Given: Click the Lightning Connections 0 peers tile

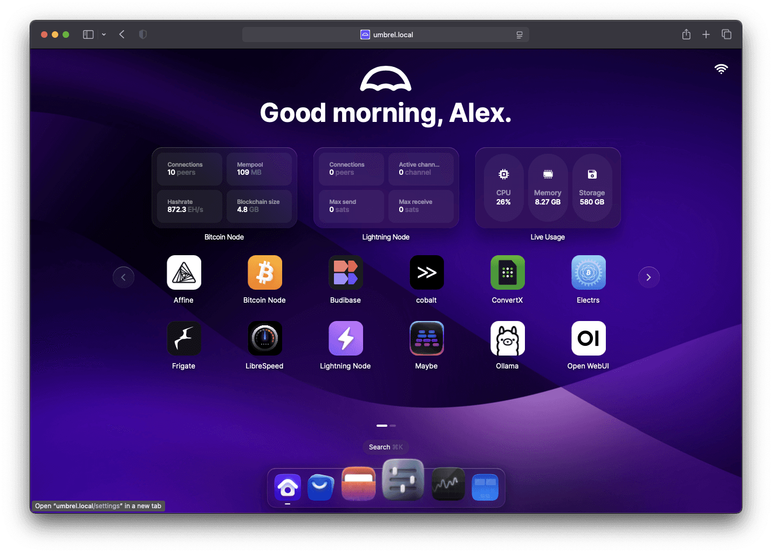Looking at the screenshot, I should (x=351, y=169).
